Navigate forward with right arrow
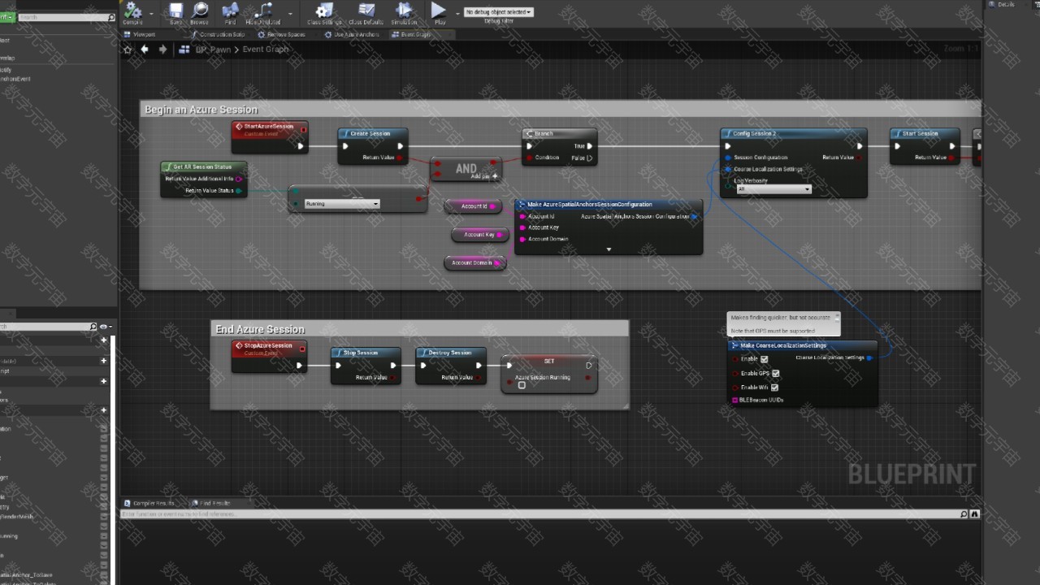 [162, 50]
